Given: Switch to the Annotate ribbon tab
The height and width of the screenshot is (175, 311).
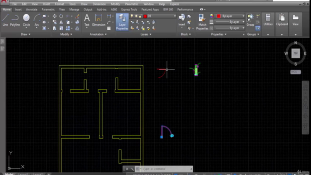Looking at the screenshot, I should point(32,10).
